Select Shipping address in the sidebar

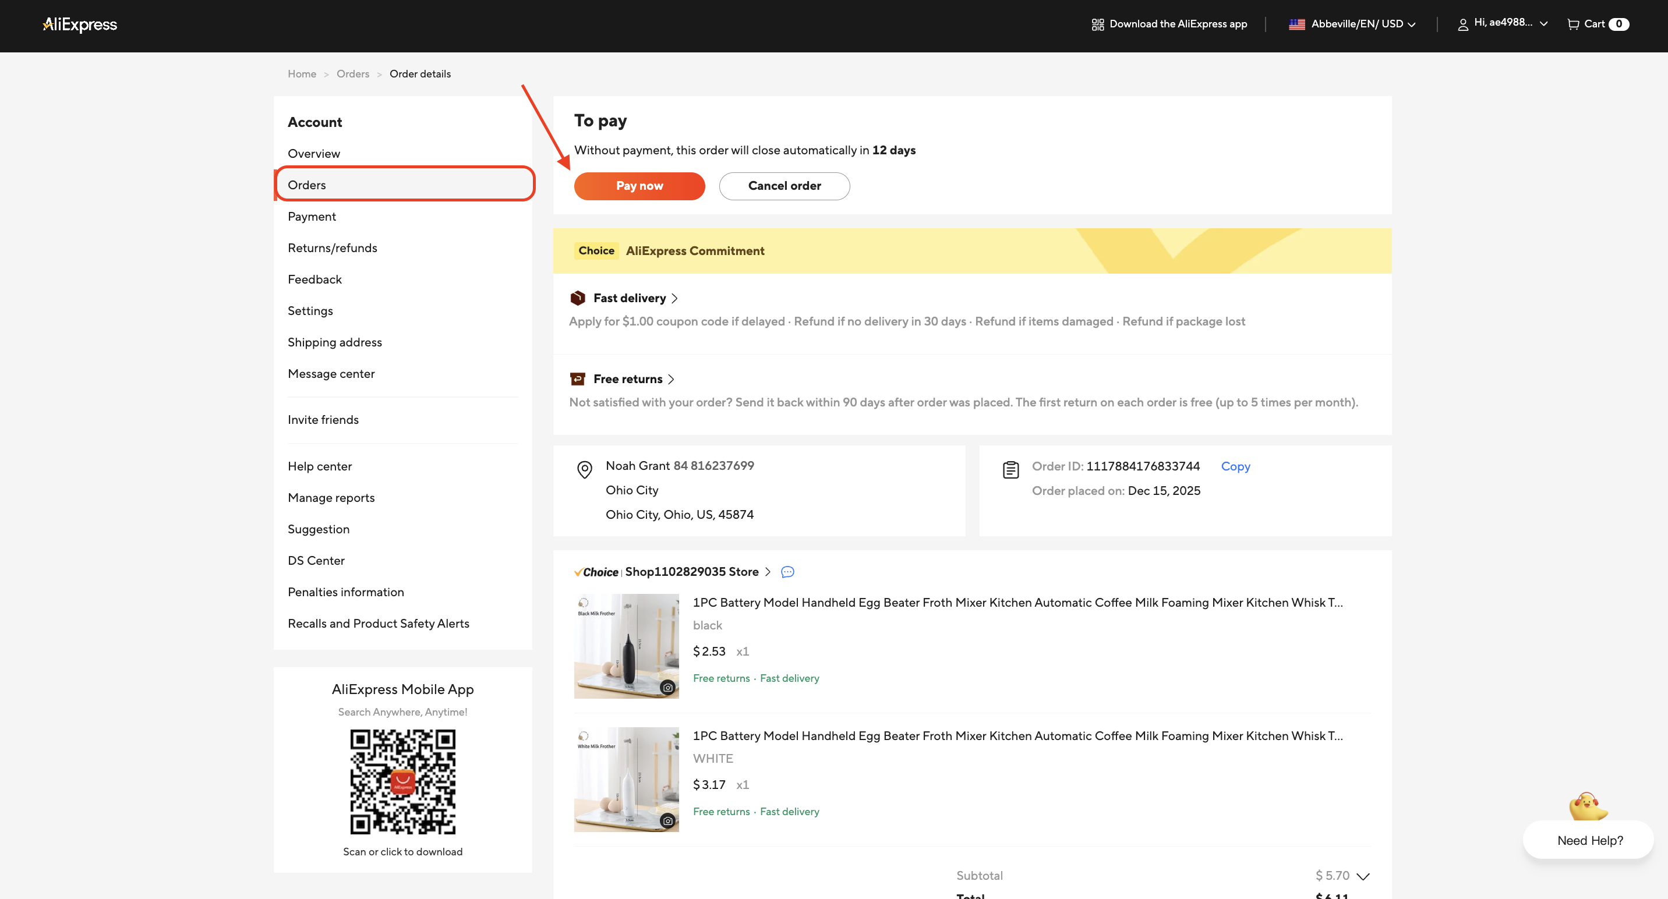pos(335,342)
